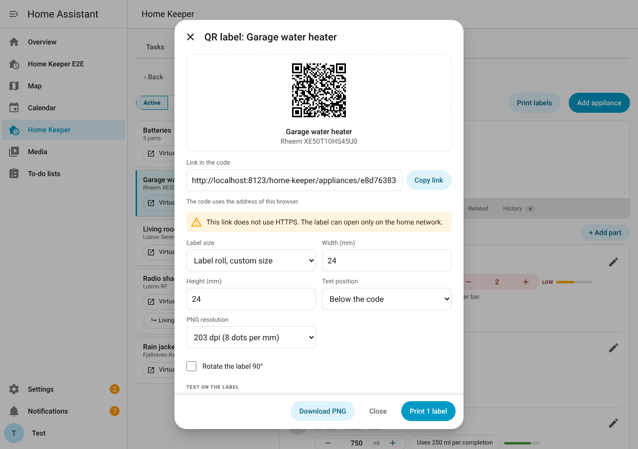Click the QR code preview image

pos(319,90)
